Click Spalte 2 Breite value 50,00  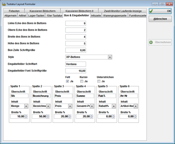click(39, 117)
